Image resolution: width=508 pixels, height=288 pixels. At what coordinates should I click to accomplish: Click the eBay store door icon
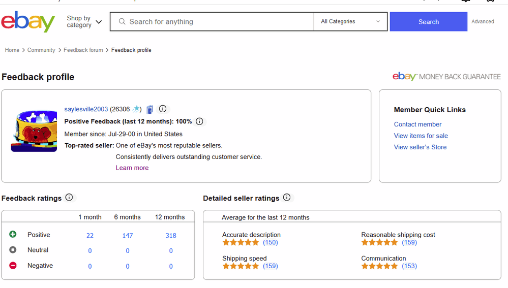coord(150,110)
